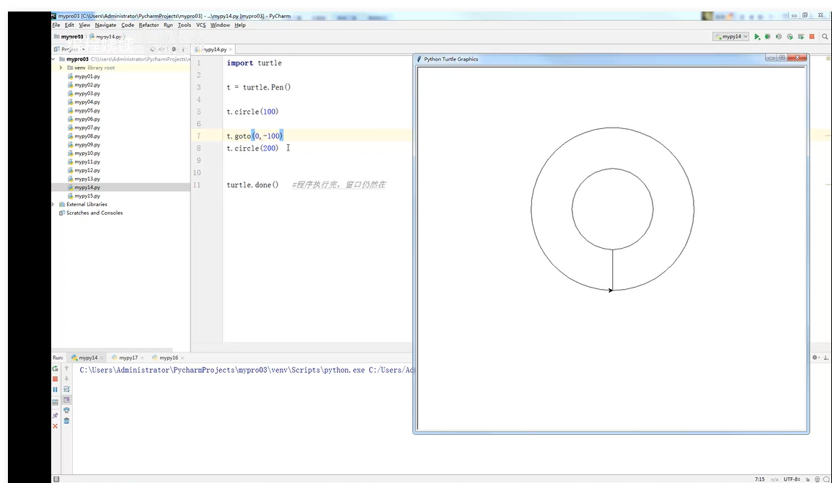Open Project panel settings gear
832x483 pixels.
(174, 49)
